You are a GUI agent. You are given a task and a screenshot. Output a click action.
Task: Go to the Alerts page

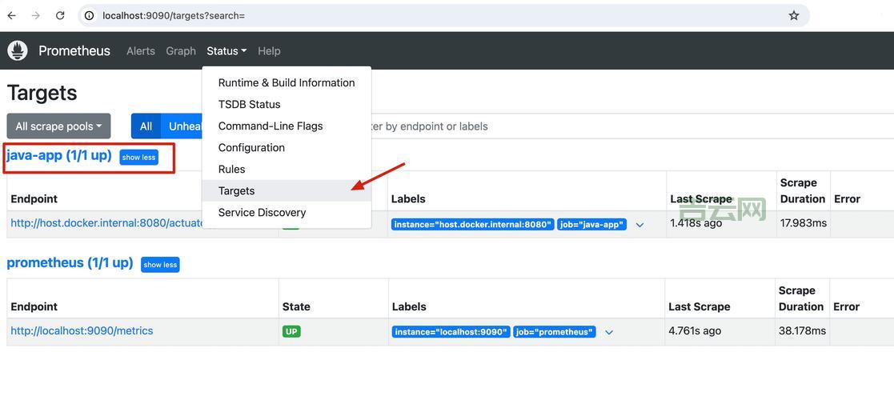click(x=140, y=50)
